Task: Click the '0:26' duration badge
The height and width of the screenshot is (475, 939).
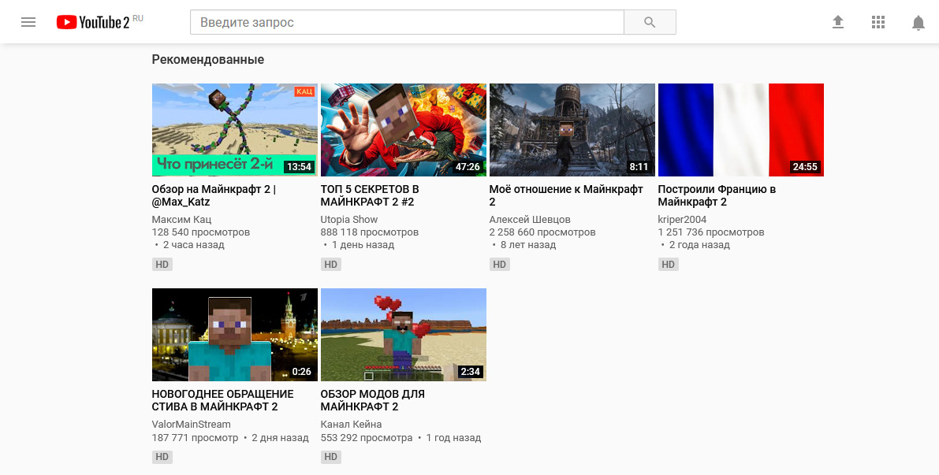Action: pyautogui.click(x=302, y=372)
